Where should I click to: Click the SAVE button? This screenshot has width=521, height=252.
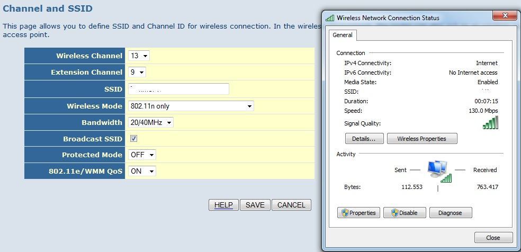[255, 205]
